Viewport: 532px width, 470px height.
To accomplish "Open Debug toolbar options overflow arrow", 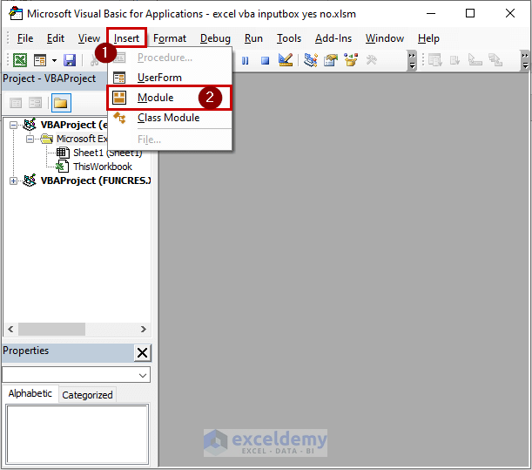I will click(x=525, y=60).
